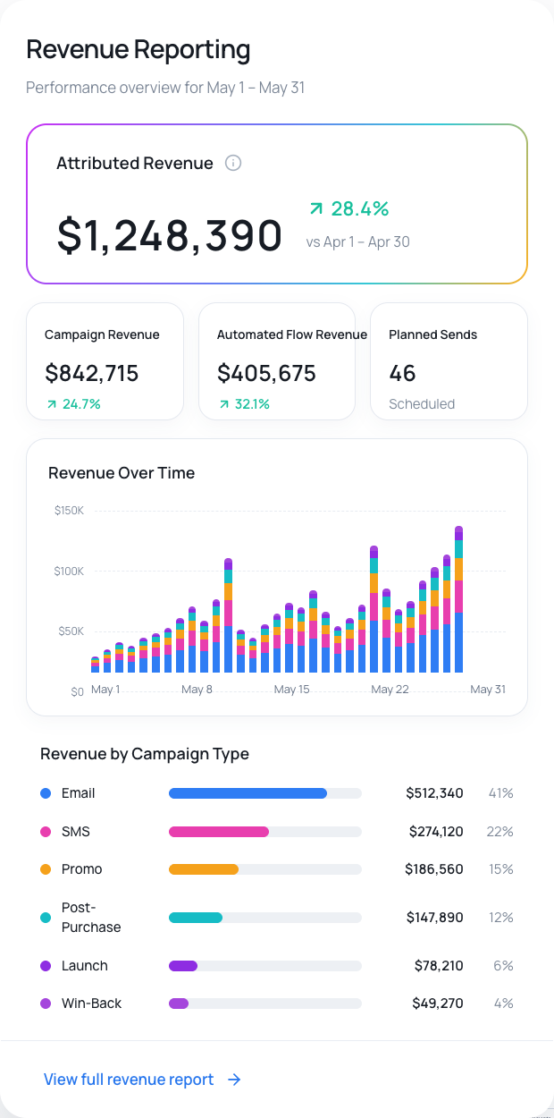554x1118 pixels.
Task: Click the 22% SMS share value
Action: (500, 832)
